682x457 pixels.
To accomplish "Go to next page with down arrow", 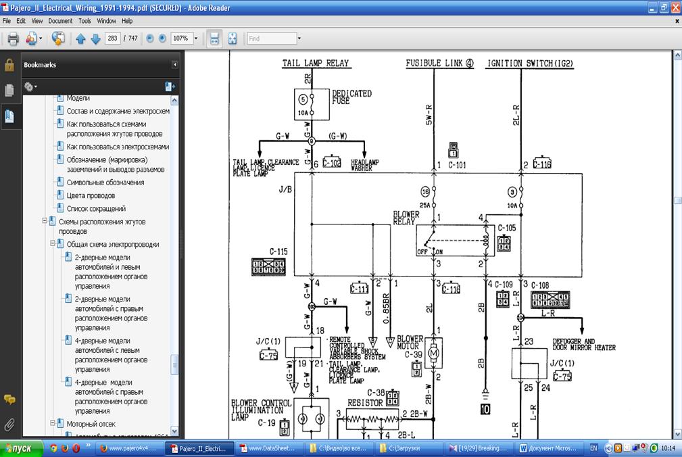I will click(95, 39).
